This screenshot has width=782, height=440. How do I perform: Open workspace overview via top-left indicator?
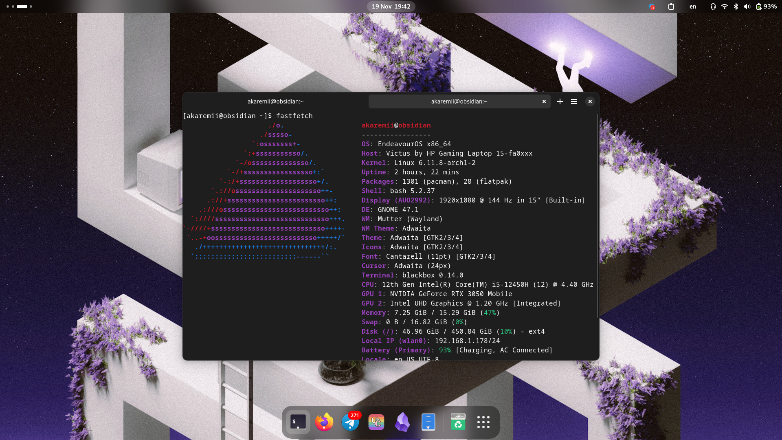[x=20, y=7]
